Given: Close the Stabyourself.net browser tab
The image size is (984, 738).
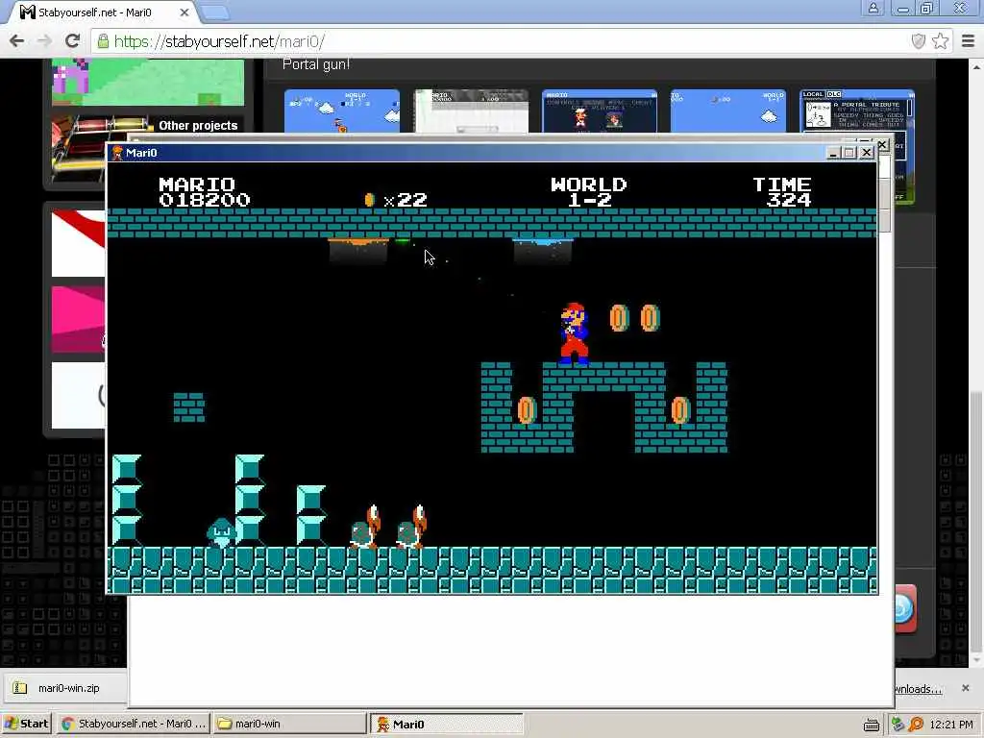Looking at the screenshot, I should (x=184, y=12).
